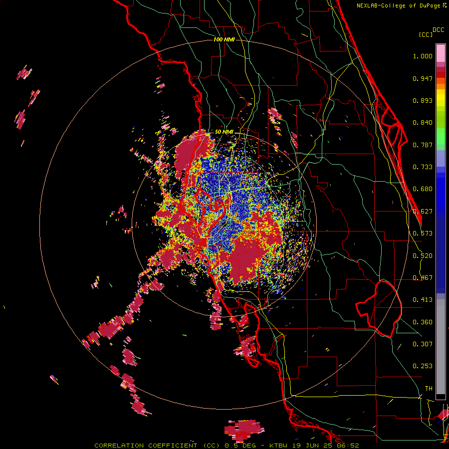Viewport: 449px width, 449px height.
Task: Click the gray lower section of the color bar
Action: click(x=441, y=347)
